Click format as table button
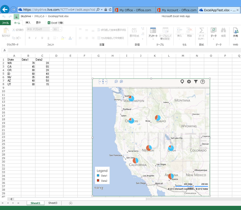The height and width of the screenshot is (210, 241). pyautogui.click(x=165, y=34)
